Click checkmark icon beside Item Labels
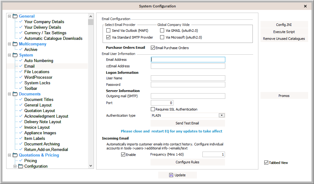 (x=21, y=138)
